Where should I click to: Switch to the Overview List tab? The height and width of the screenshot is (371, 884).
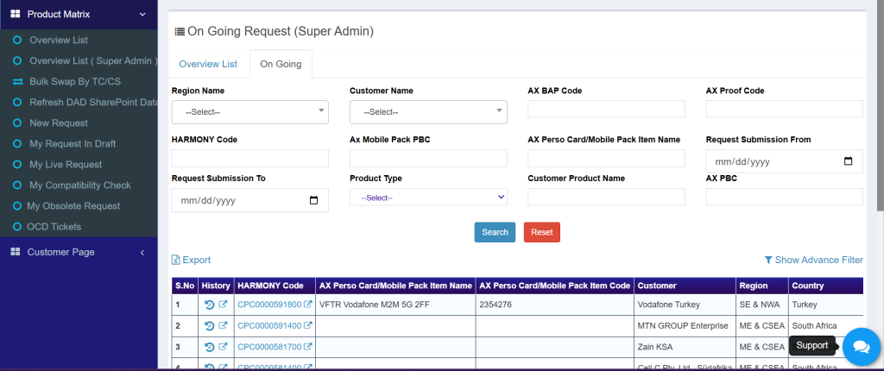pyautogui.click(x=208, y=64)
